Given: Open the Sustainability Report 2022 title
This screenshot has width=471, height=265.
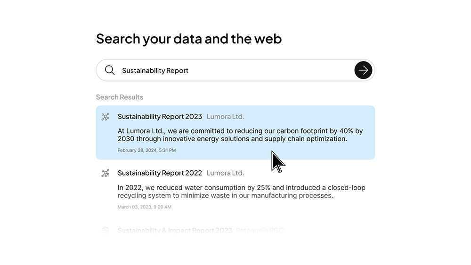Looking at the screenshot, I should 160,173.
